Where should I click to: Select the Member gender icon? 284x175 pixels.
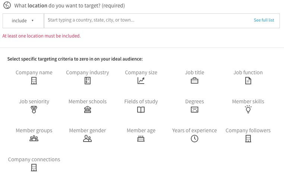(88, 139)
